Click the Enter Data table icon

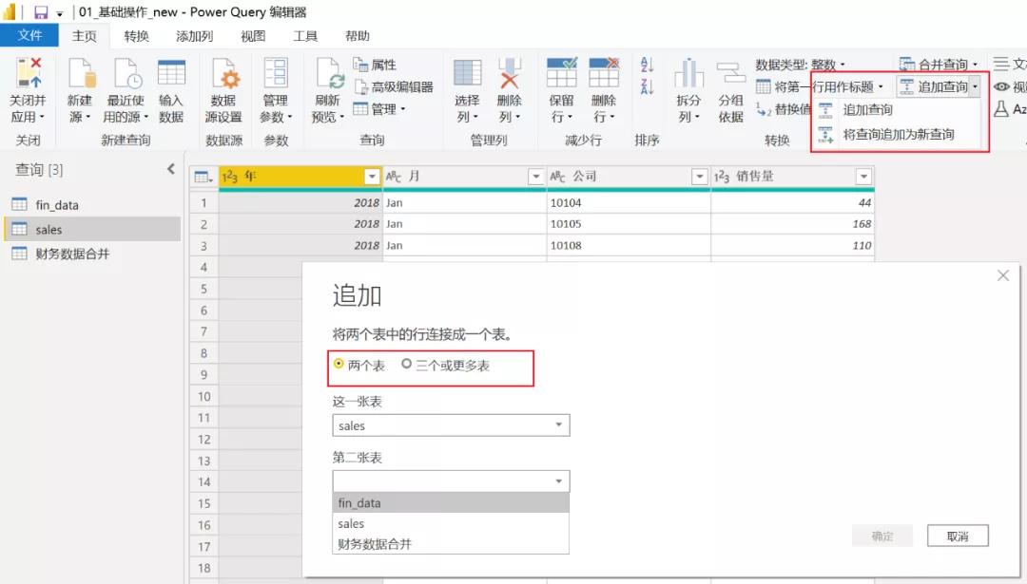coord(171,72)
